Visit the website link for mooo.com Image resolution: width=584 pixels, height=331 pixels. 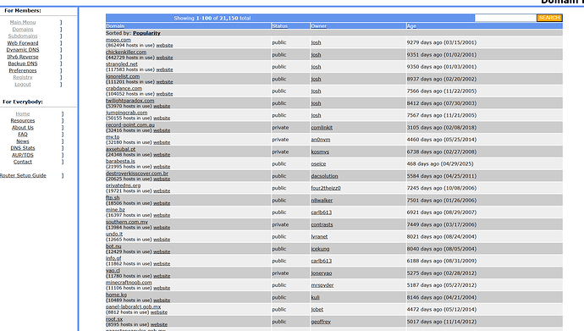tap(164, 45)
